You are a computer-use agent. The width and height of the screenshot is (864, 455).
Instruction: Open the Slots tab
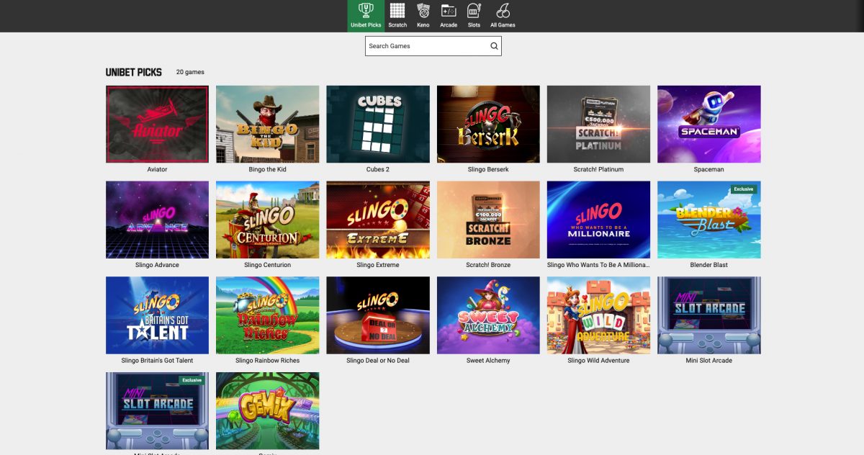pos(474,16)
